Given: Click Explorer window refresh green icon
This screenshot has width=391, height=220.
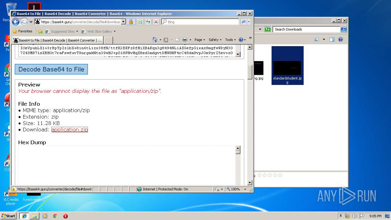Looking at the screenshot, I should point(268,29).
